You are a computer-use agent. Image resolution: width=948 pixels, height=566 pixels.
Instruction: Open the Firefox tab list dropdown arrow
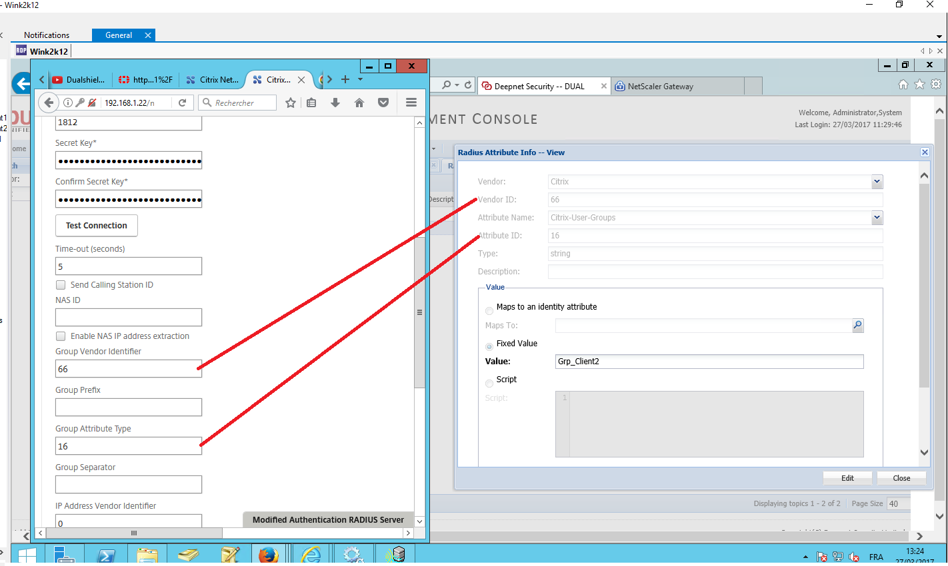361,79
